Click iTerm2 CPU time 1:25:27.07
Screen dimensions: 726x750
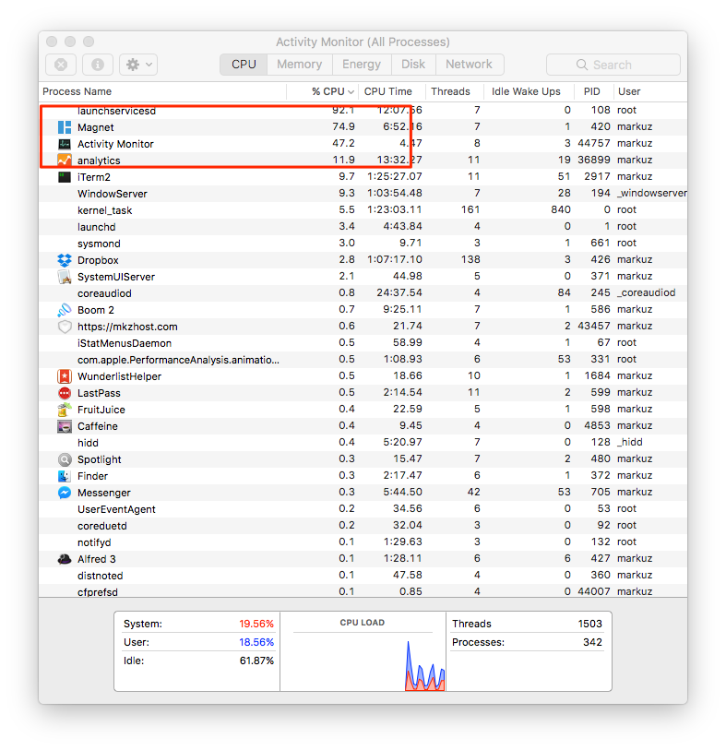[395, 176]
